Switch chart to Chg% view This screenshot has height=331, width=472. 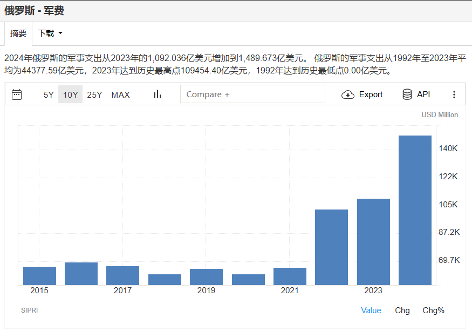[x=433, y=310]
